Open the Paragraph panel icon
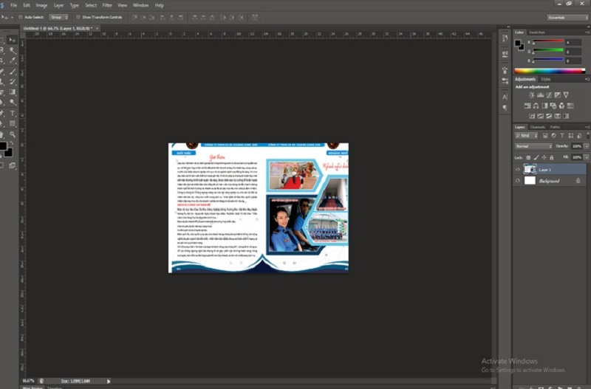This screenshot has width=591, height=389. [505, 108]
